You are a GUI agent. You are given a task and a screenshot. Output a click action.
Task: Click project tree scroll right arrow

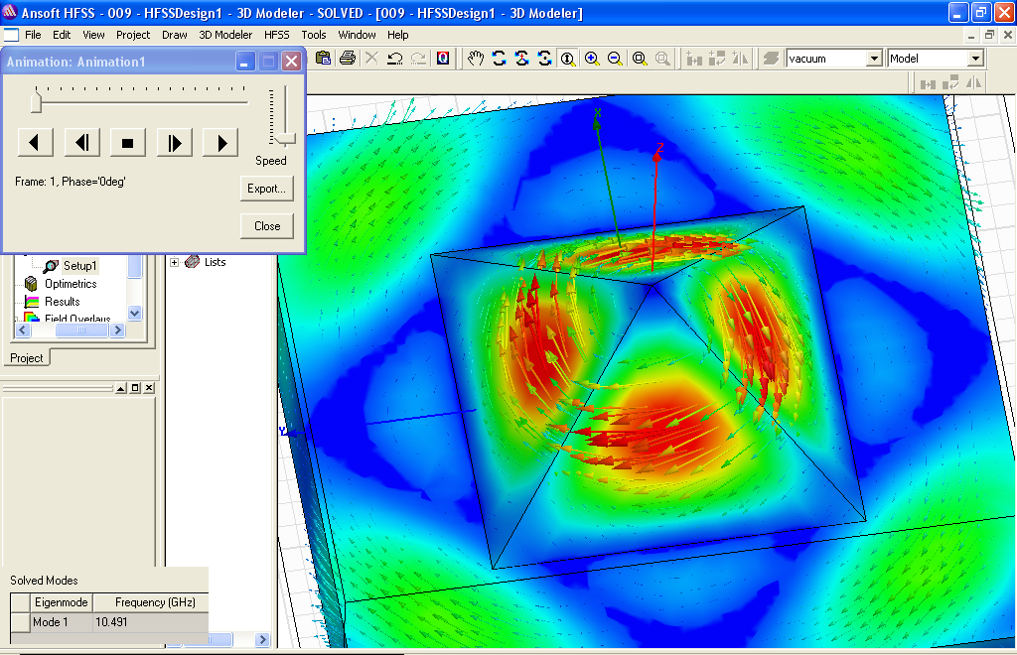pyautogui.click(x=117, y=329)
